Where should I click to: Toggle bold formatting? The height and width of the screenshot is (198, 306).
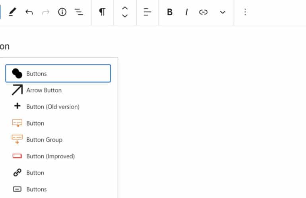[170, 12]
